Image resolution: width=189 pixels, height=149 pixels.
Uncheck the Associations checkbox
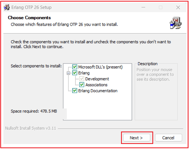tap(82, 85)
